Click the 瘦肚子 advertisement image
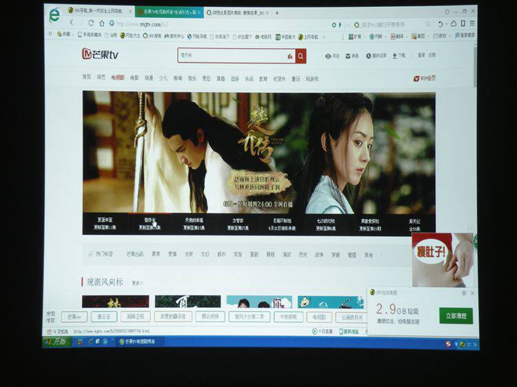 (443, 260)
